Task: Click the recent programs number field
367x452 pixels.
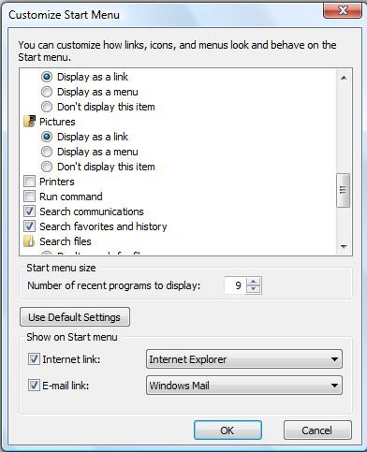Action: pos(236,285)
